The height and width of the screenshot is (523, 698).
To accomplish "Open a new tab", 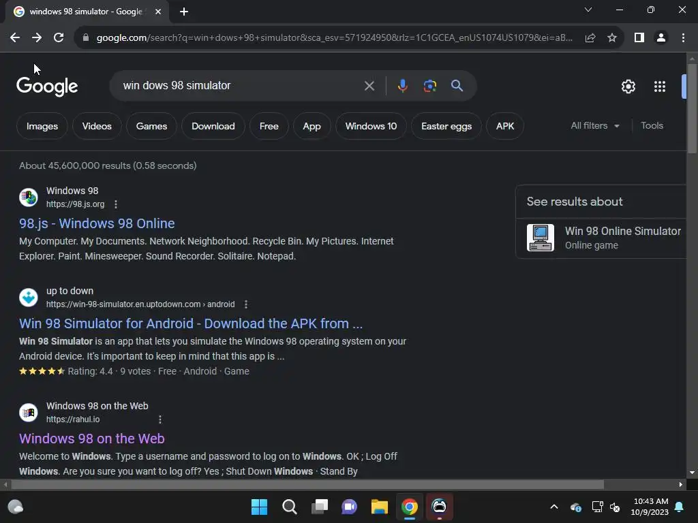I will click(x=184, y=12).
